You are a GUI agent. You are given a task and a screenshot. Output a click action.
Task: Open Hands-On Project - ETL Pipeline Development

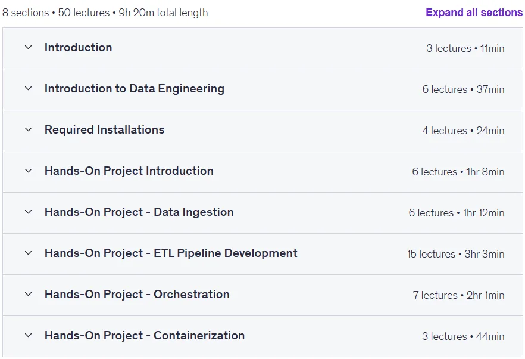(171, 253)
